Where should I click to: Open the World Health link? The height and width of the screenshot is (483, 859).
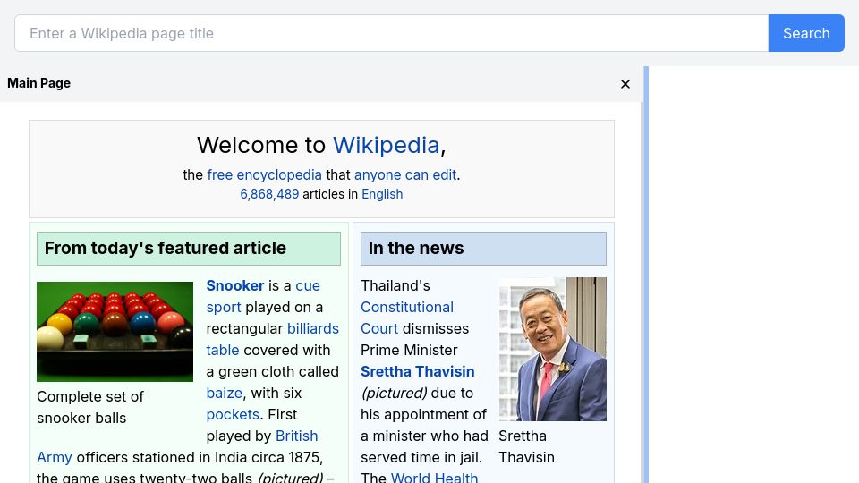click(435, 478)
